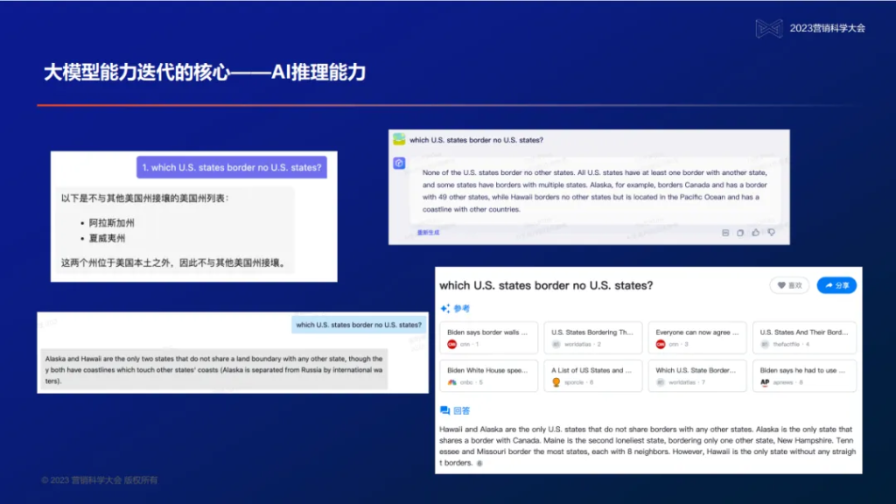
Task: Click the user avatar beside the English question
Action: tap(399, 140)
